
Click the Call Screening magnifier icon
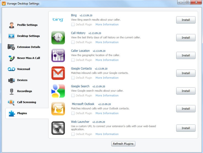point(11,102)
